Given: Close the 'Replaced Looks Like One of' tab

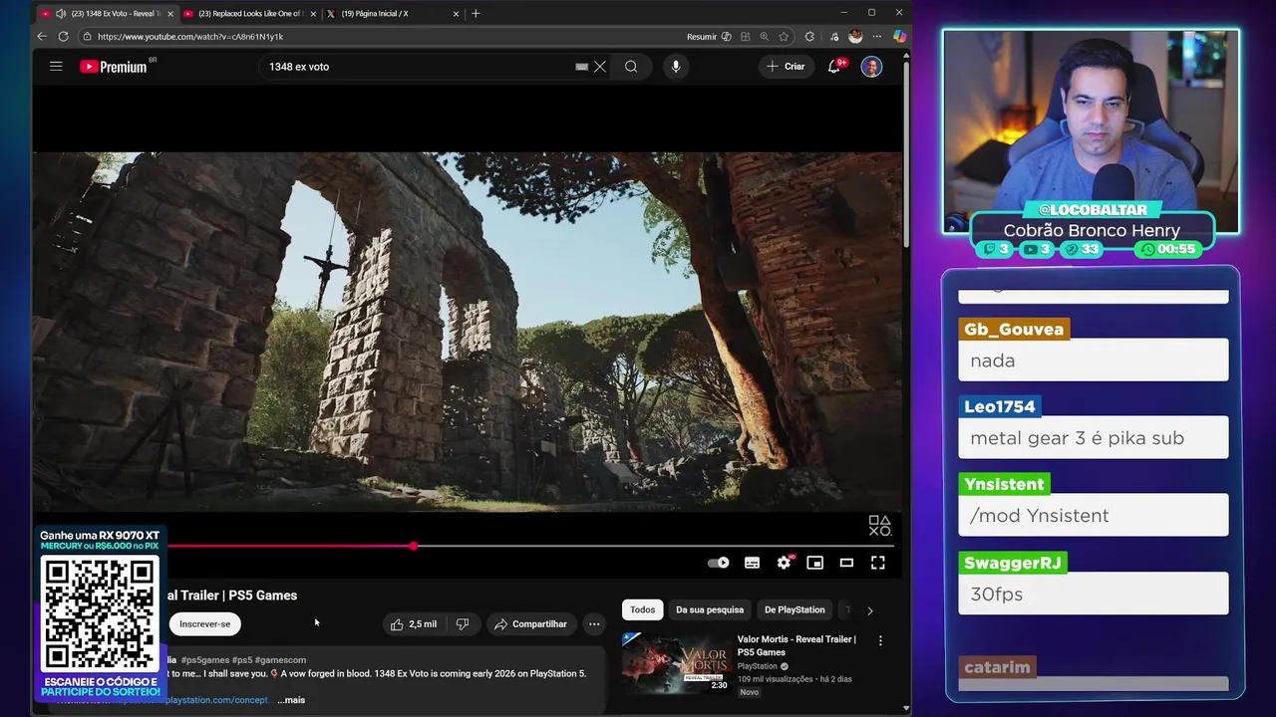Looking at the screenshot, I should coord(313,14).
